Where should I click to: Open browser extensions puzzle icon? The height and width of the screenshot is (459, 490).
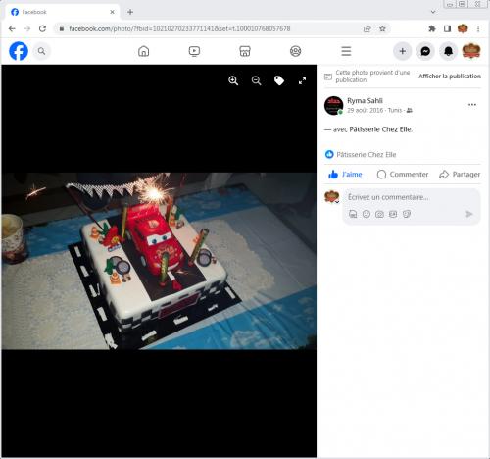coord(432,28)
